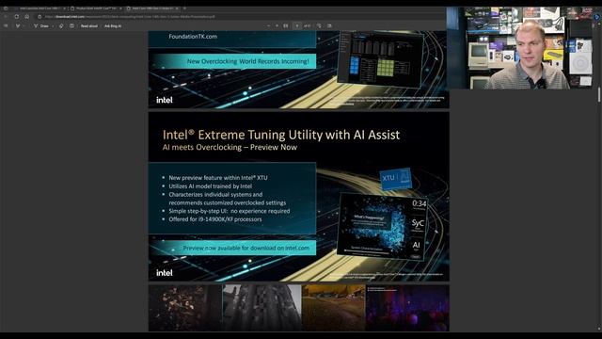Open the home page via the home icon

(27, 17)
